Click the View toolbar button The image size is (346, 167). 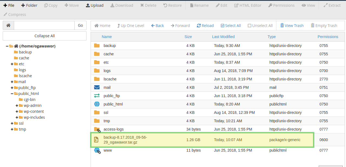click(x=308, y=5)
